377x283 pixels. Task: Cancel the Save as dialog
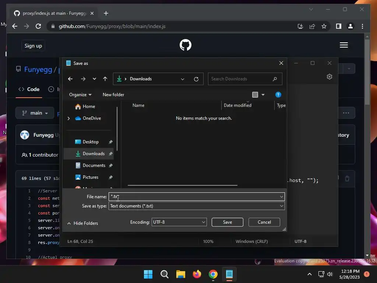point(264,222)
